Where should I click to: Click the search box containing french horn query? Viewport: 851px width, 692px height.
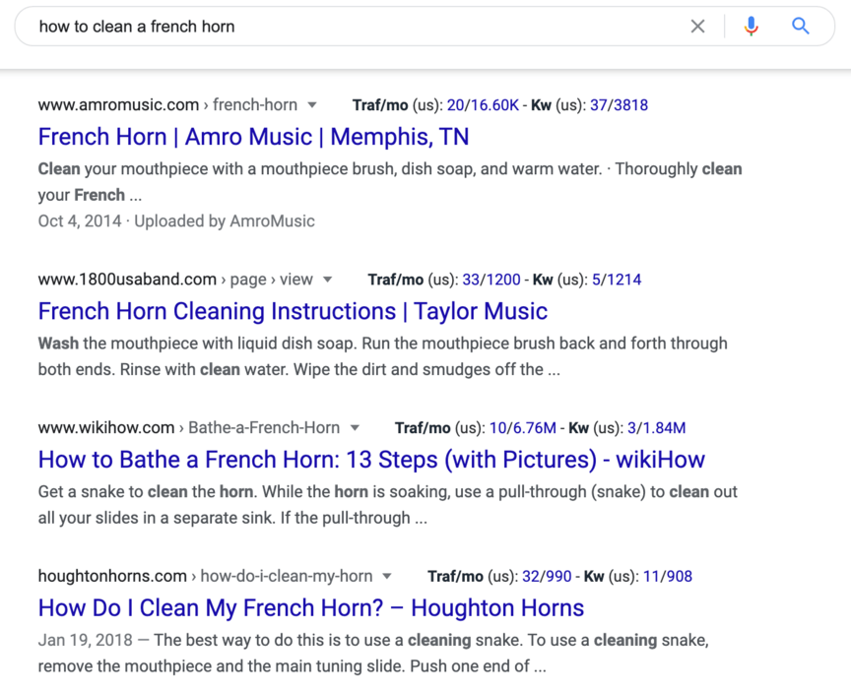[x=355, y=27]
